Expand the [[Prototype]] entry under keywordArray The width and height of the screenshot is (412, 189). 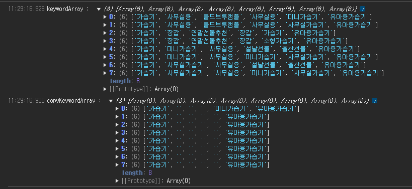tap(105, 89)
